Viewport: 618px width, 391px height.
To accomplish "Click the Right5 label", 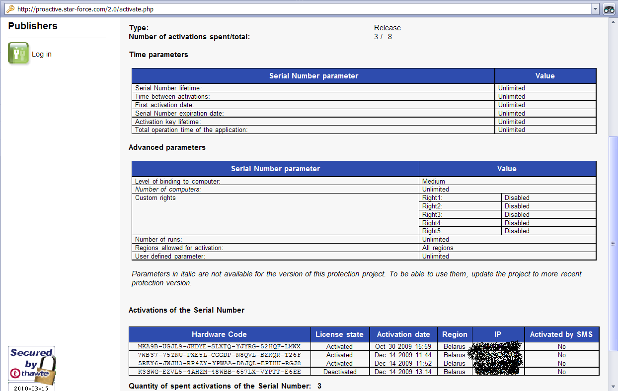I will 432,231.
